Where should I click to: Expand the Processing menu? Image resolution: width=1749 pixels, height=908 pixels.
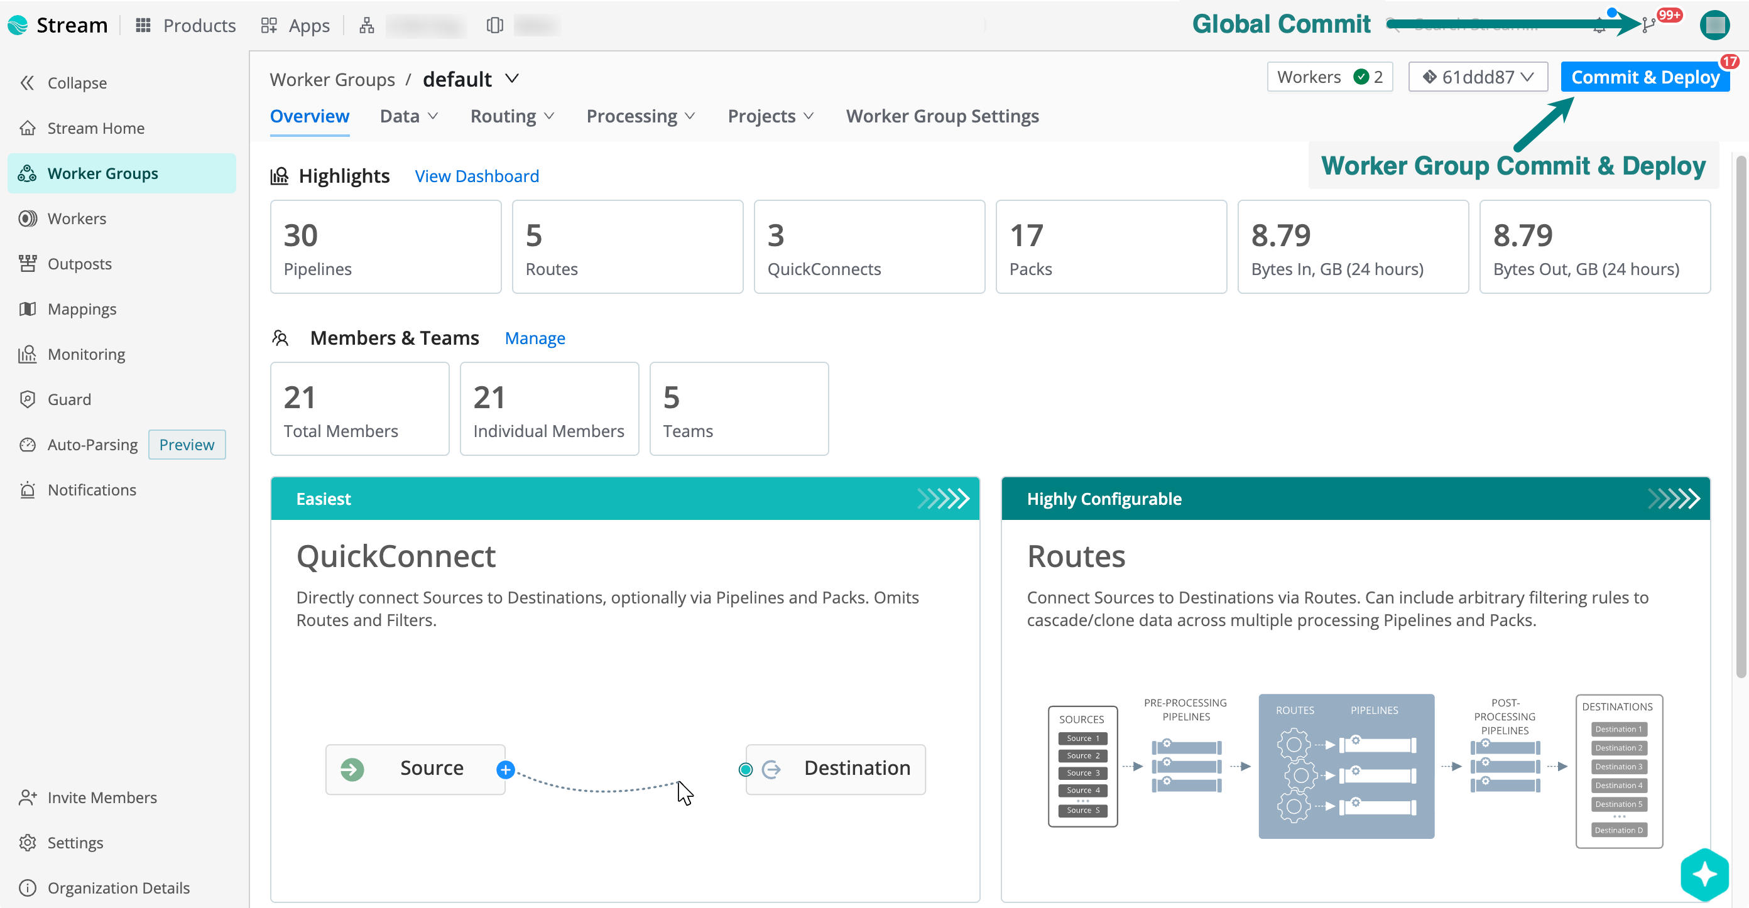click(640, 116)
